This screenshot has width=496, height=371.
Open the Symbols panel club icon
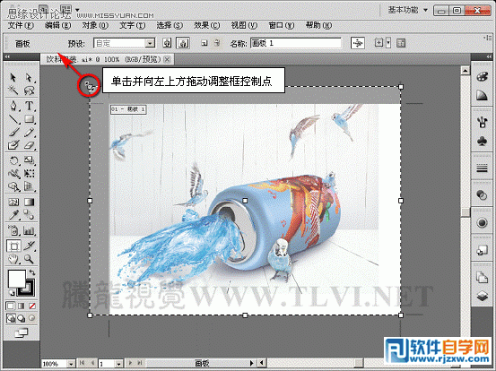[x=482, y=141]
